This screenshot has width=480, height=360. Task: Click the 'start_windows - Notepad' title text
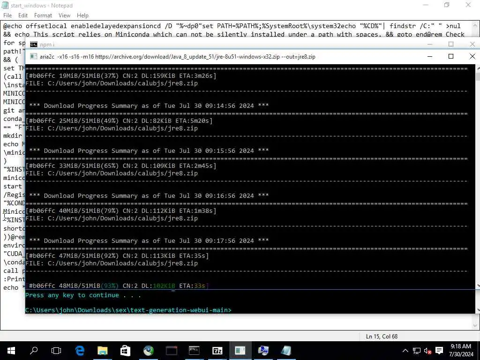[42, 6]
